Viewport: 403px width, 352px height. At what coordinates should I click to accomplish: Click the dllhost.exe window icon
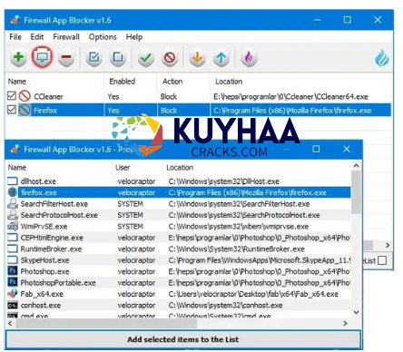(x=13, y=181)
